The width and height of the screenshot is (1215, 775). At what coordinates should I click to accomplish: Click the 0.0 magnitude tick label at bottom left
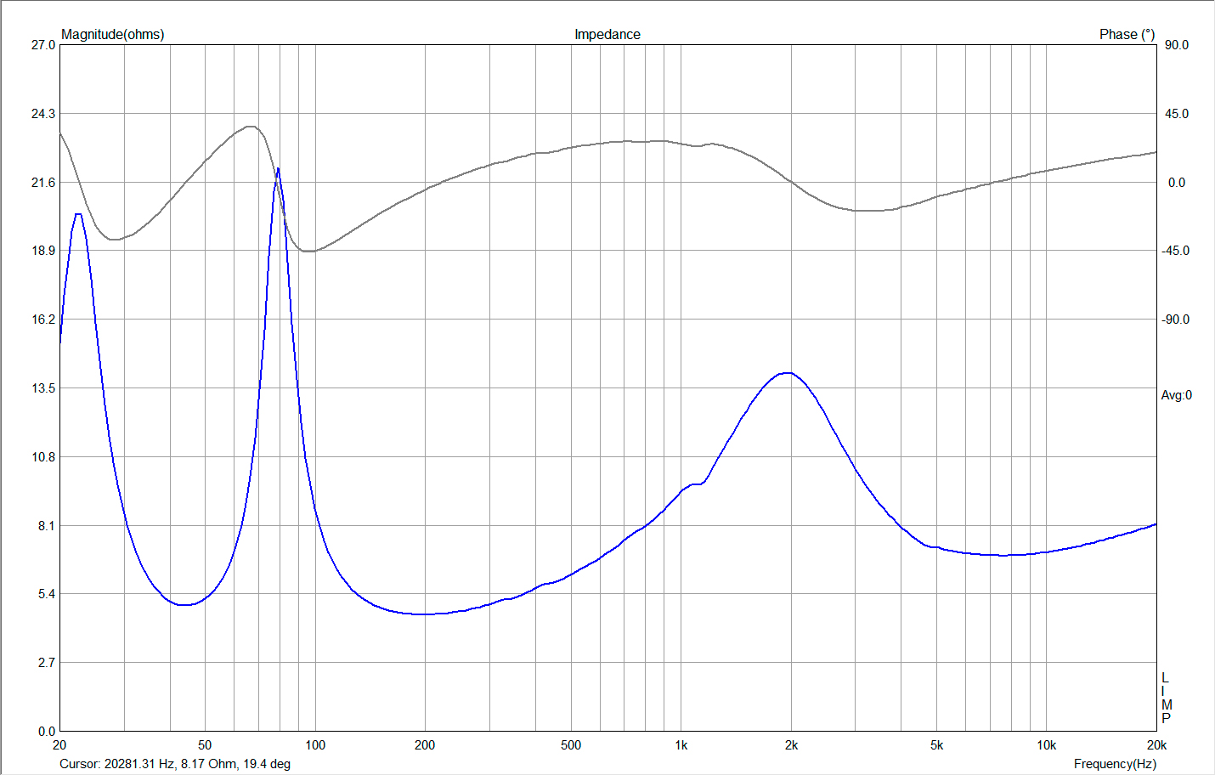tap(47, 731)
